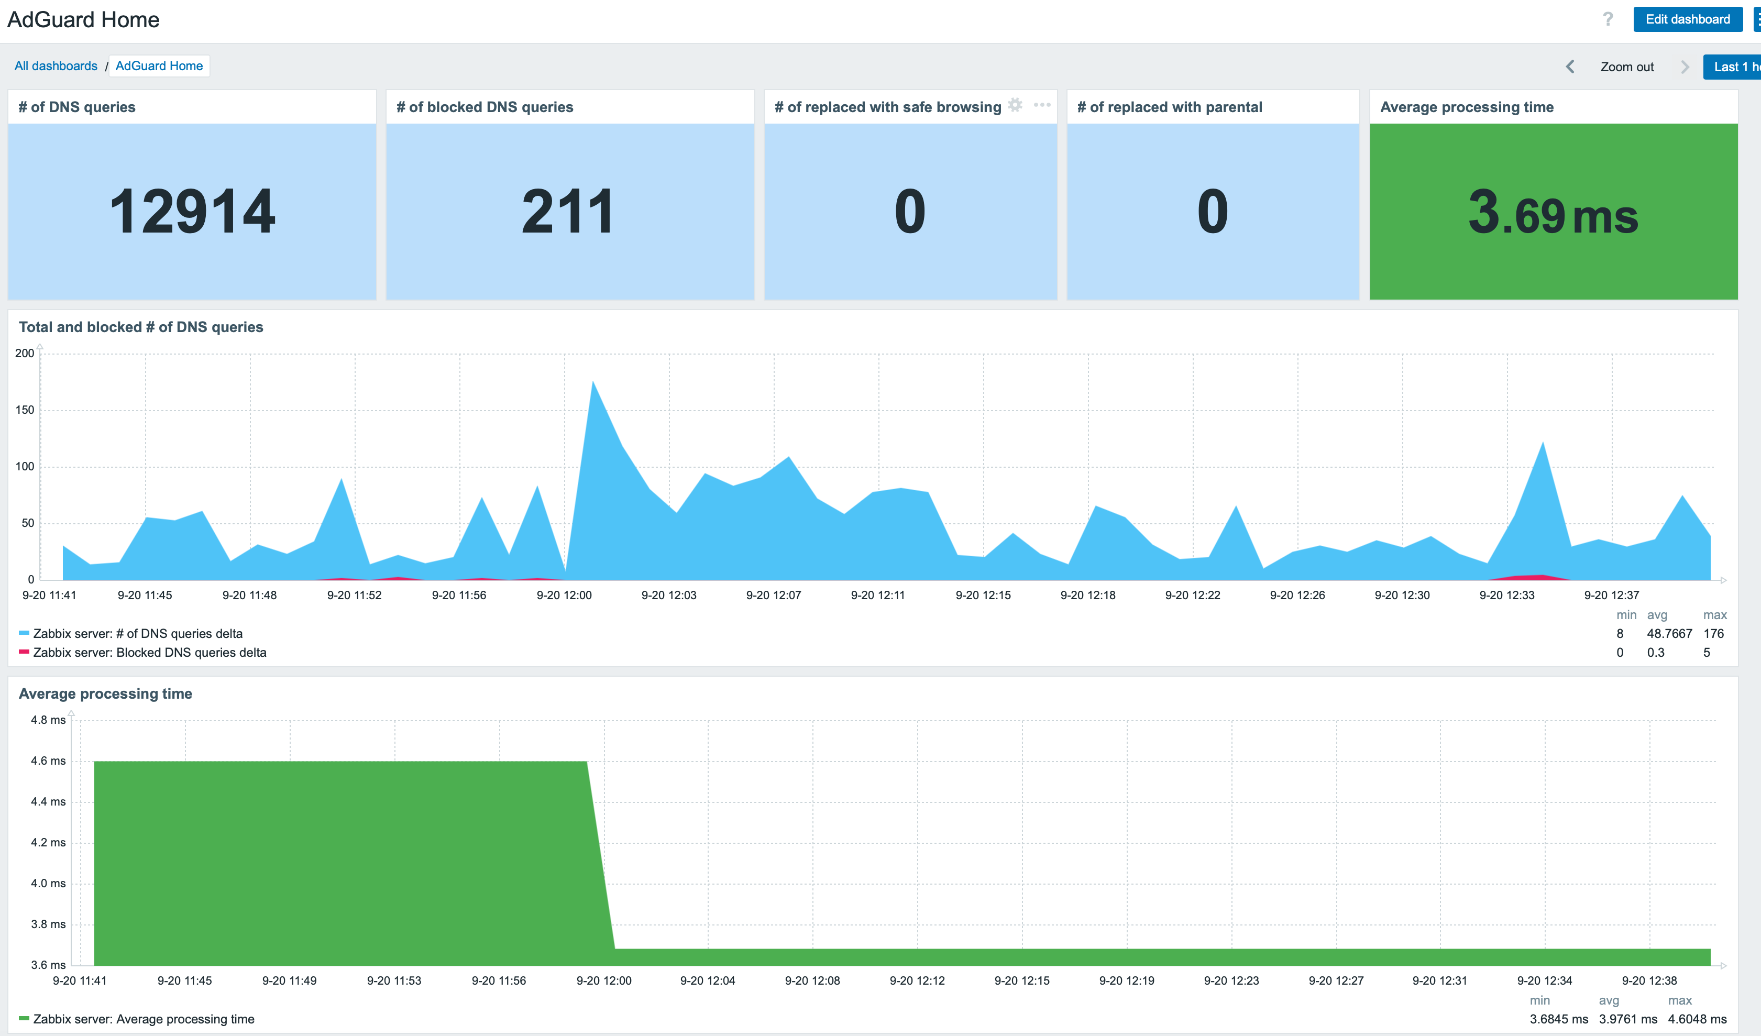Select the AdGuard Home breadcrumb tab
The height and width of the screenshot is (1036, 1761).
coord(159,65)
